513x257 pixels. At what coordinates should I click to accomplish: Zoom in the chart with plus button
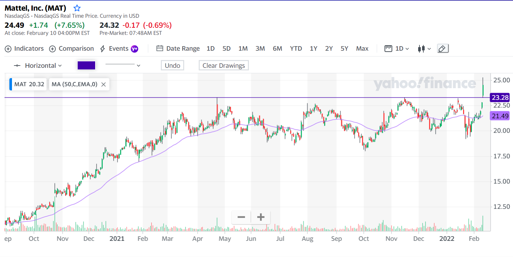[x=261, y=217]
